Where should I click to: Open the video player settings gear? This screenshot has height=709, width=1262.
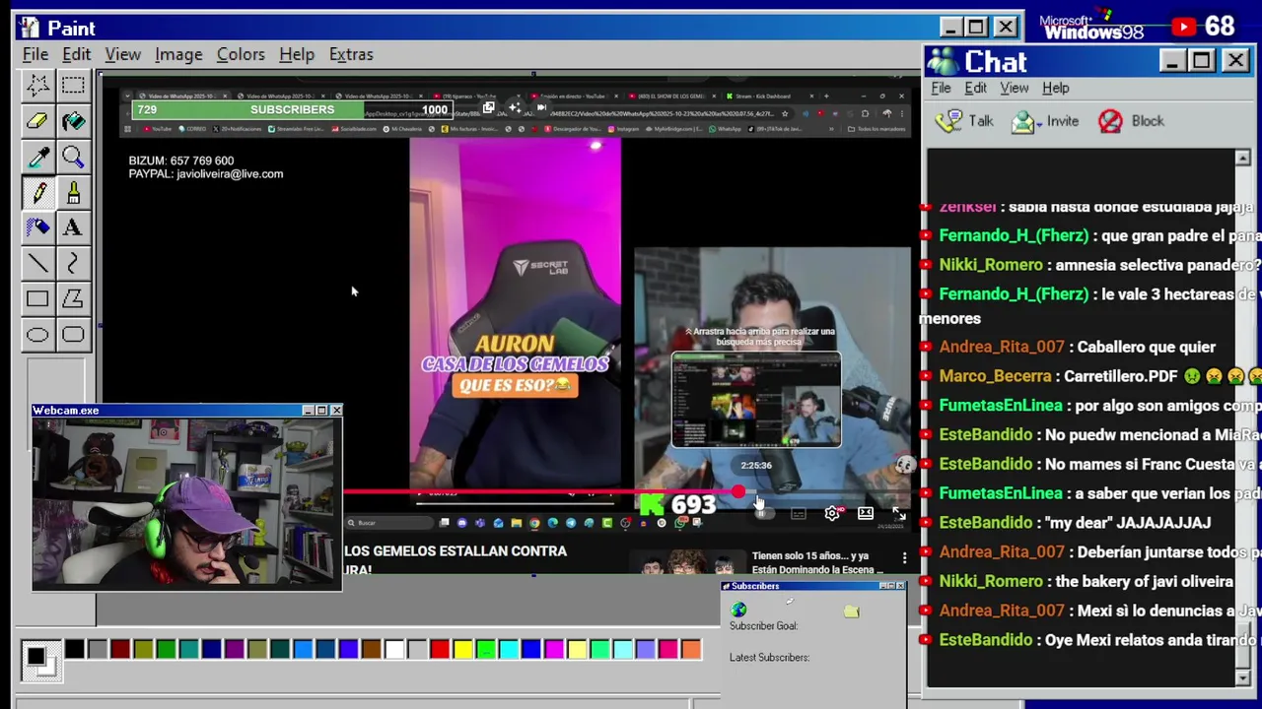click(832, 513)
